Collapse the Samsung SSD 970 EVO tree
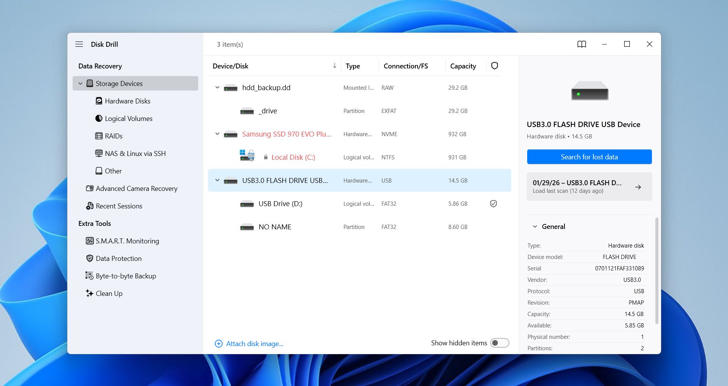Image resolution: width=728 pixels, height=386 pixels. click(x=217, y=134)
